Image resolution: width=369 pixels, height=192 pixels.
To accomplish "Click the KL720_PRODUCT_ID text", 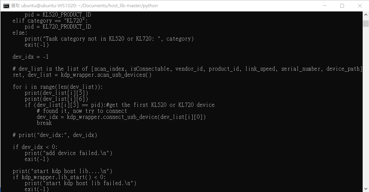I will (67, 27).
